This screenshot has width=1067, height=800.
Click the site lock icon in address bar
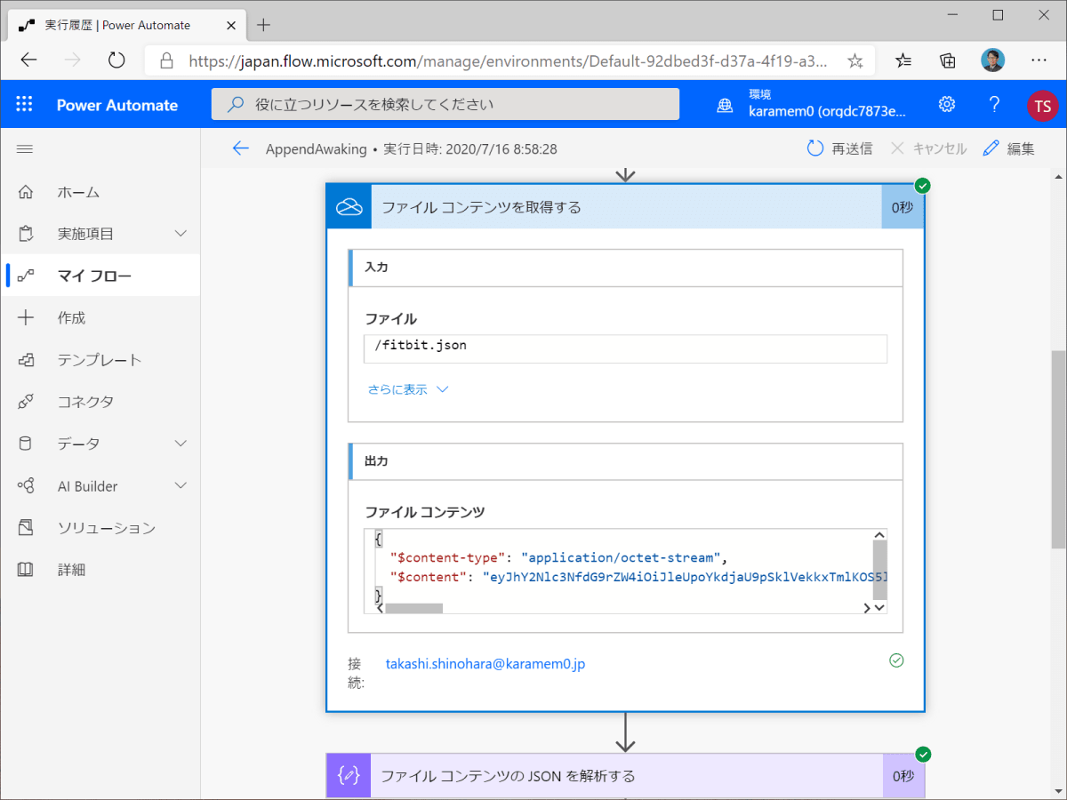point(166,60)
